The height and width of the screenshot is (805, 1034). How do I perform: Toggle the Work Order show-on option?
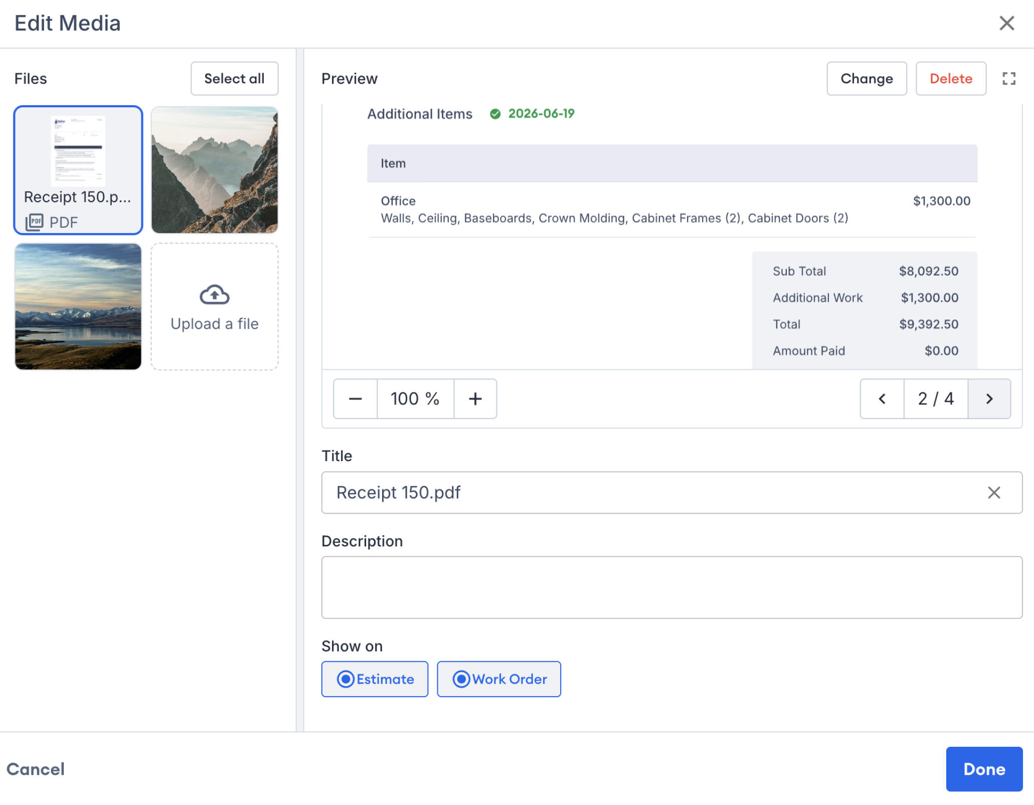click(499, 679)
